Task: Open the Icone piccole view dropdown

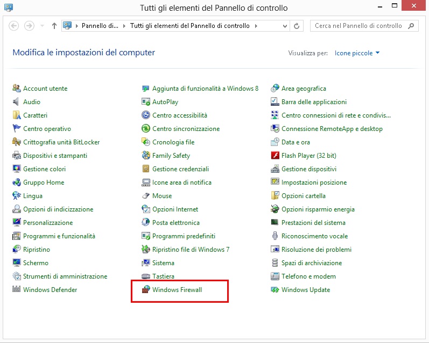Action: coord(357,53)
